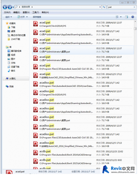Click acad.pat thumbnail in the details pane
This screenshot has width=138, height=176.
point(9,172)
